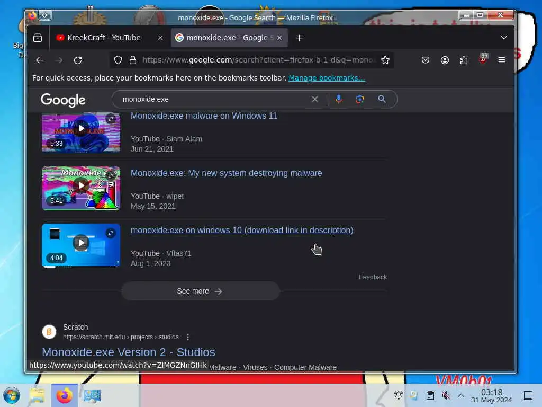Search by image with Google Lens icon
Viewport: 542px width, 407px height.
pos(360,99)
